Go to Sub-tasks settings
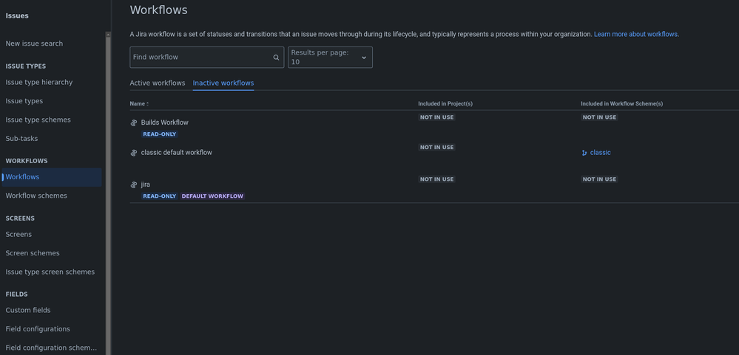The height and width of the screenshot is (355, 739). click(21, 139)
